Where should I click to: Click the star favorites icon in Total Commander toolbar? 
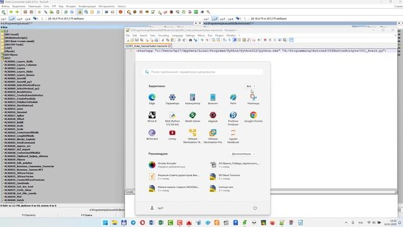pyautogui.click(x=39, y=12)
